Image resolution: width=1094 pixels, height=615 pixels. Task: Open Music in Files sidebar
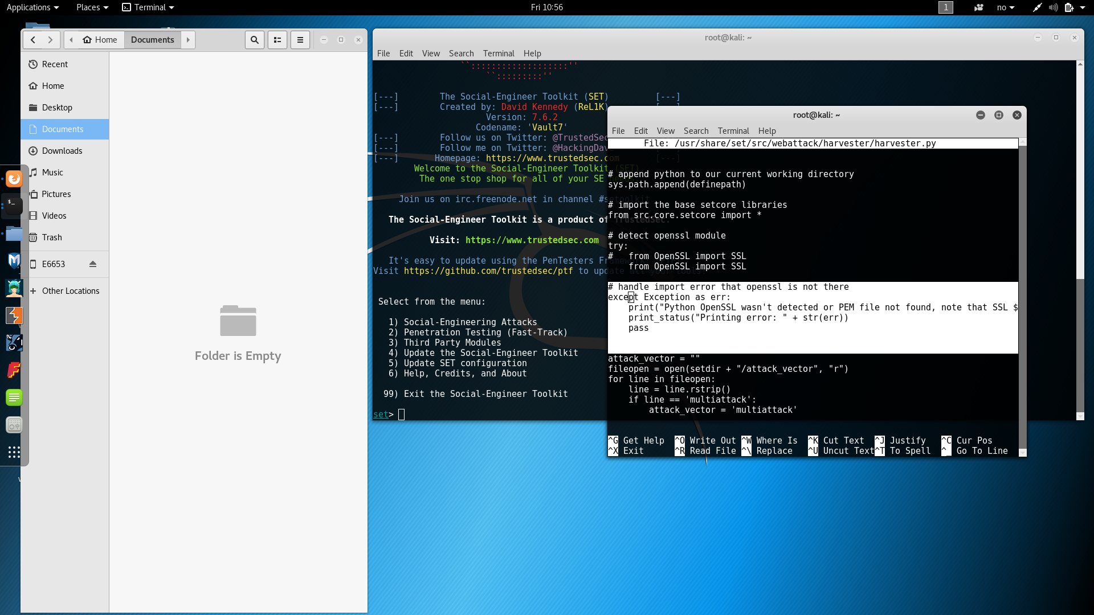65,173
